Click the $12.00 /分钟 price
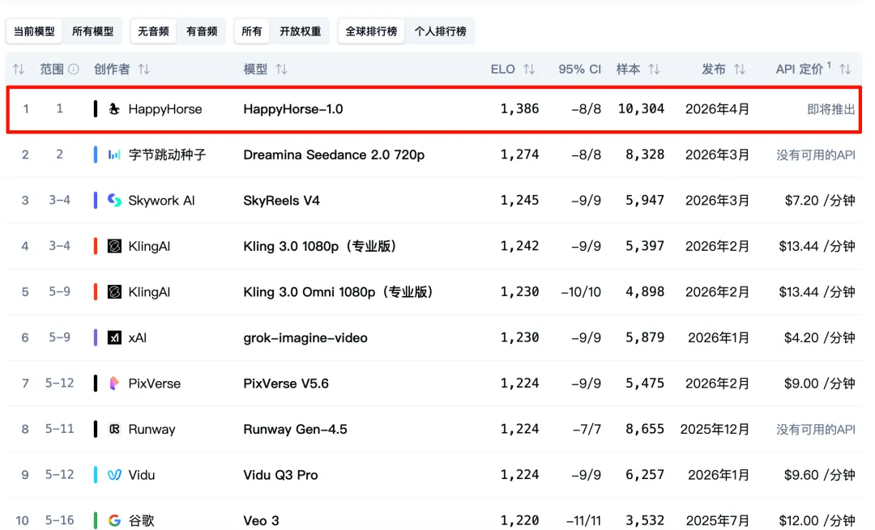The width and height of the screenshot is (875, 530). pos(817,520)
